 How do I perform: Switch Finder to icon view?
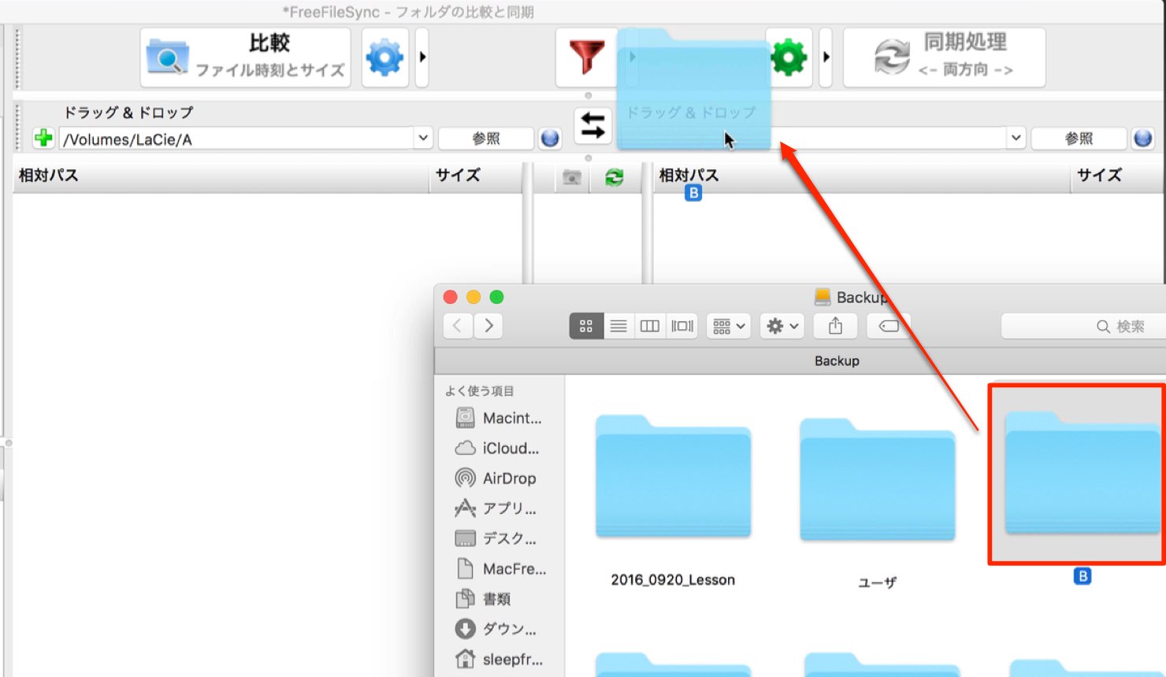coord(586,326)
